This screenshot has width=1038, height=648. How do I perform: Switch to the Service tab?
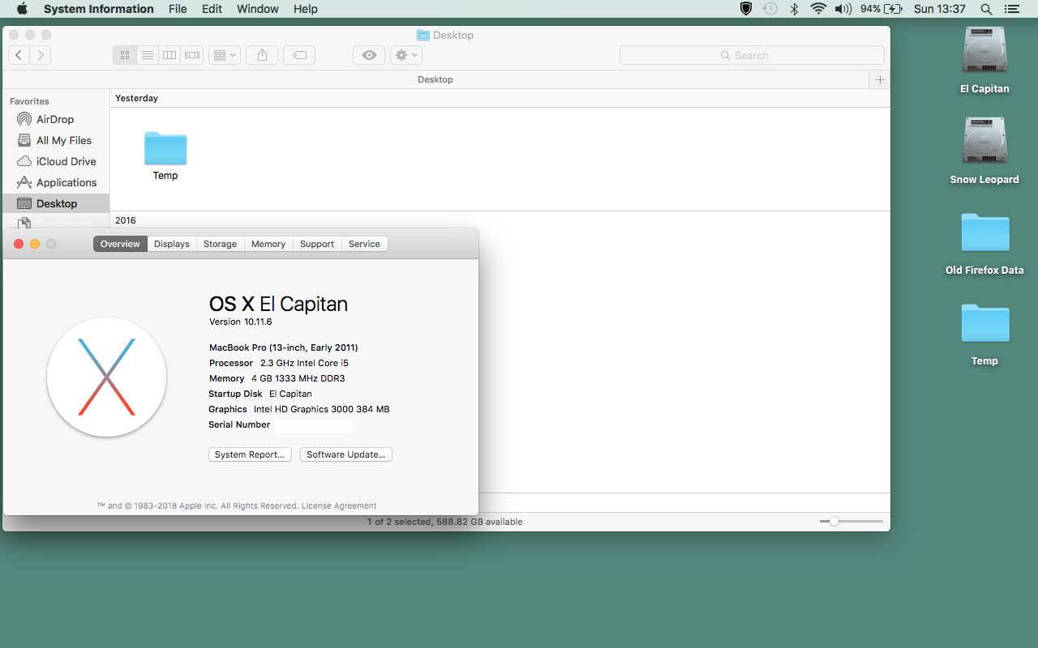(364, 244)
